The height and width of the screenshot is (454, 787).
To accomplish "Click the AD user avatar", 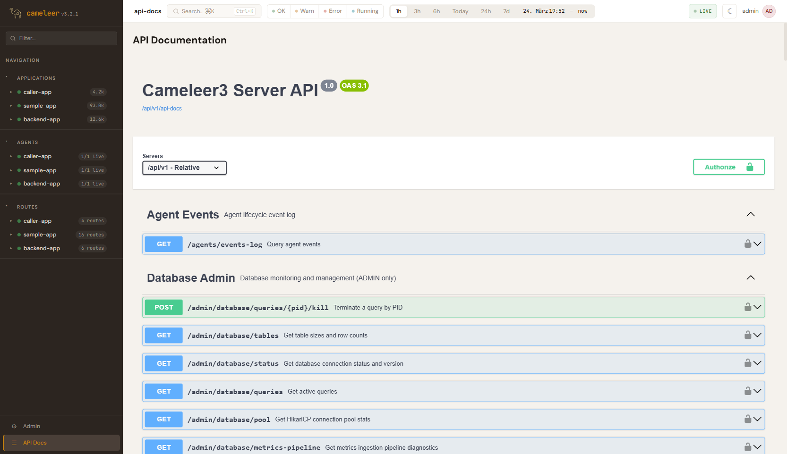I will 769,11.
